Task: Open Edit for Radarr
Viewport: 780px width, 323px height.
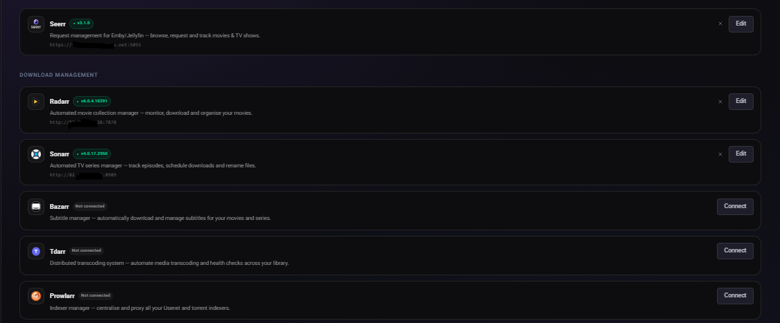Action: point(740,101)
